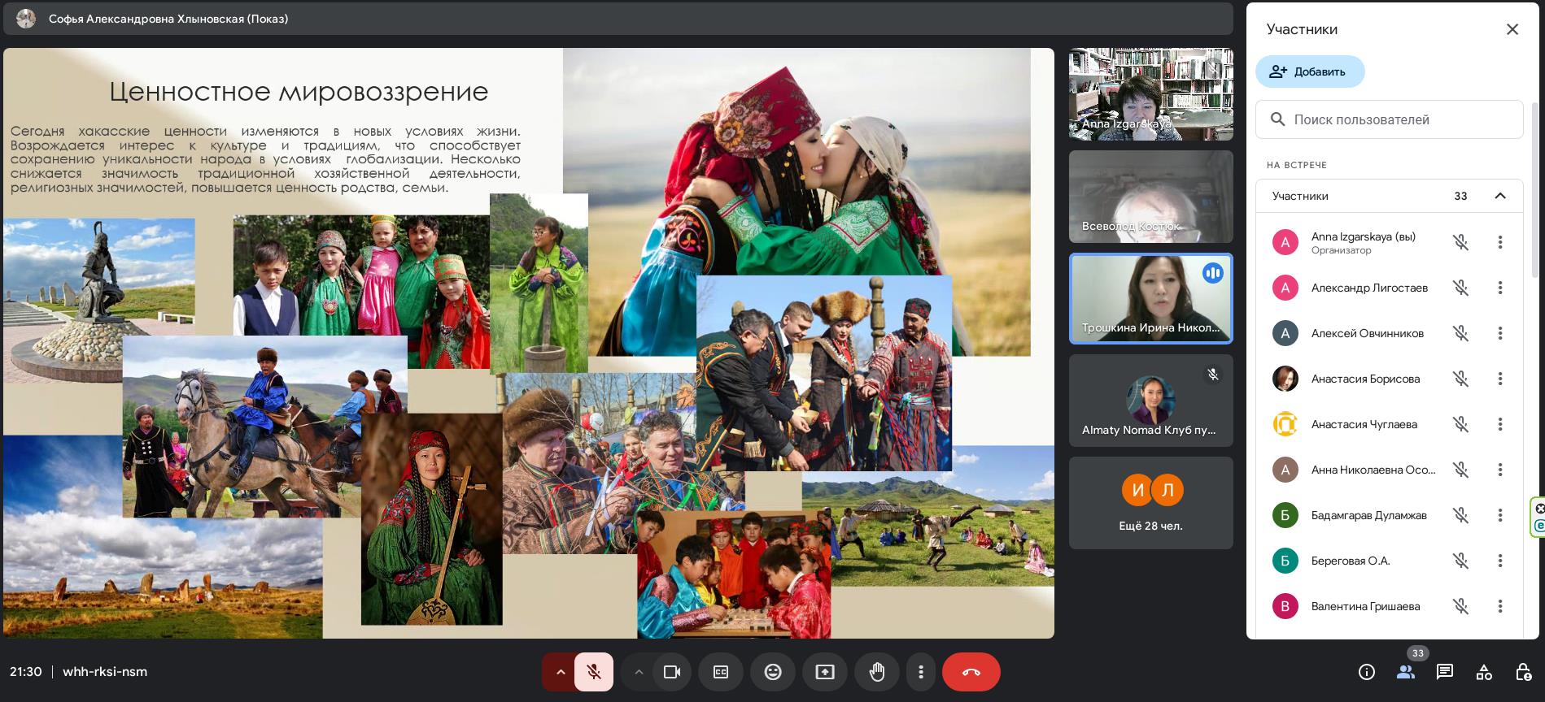The width and height of the screenshot is (1545, 702).
Task: Expand audio settings arrow beside microphone
Action: click(560, 672)
